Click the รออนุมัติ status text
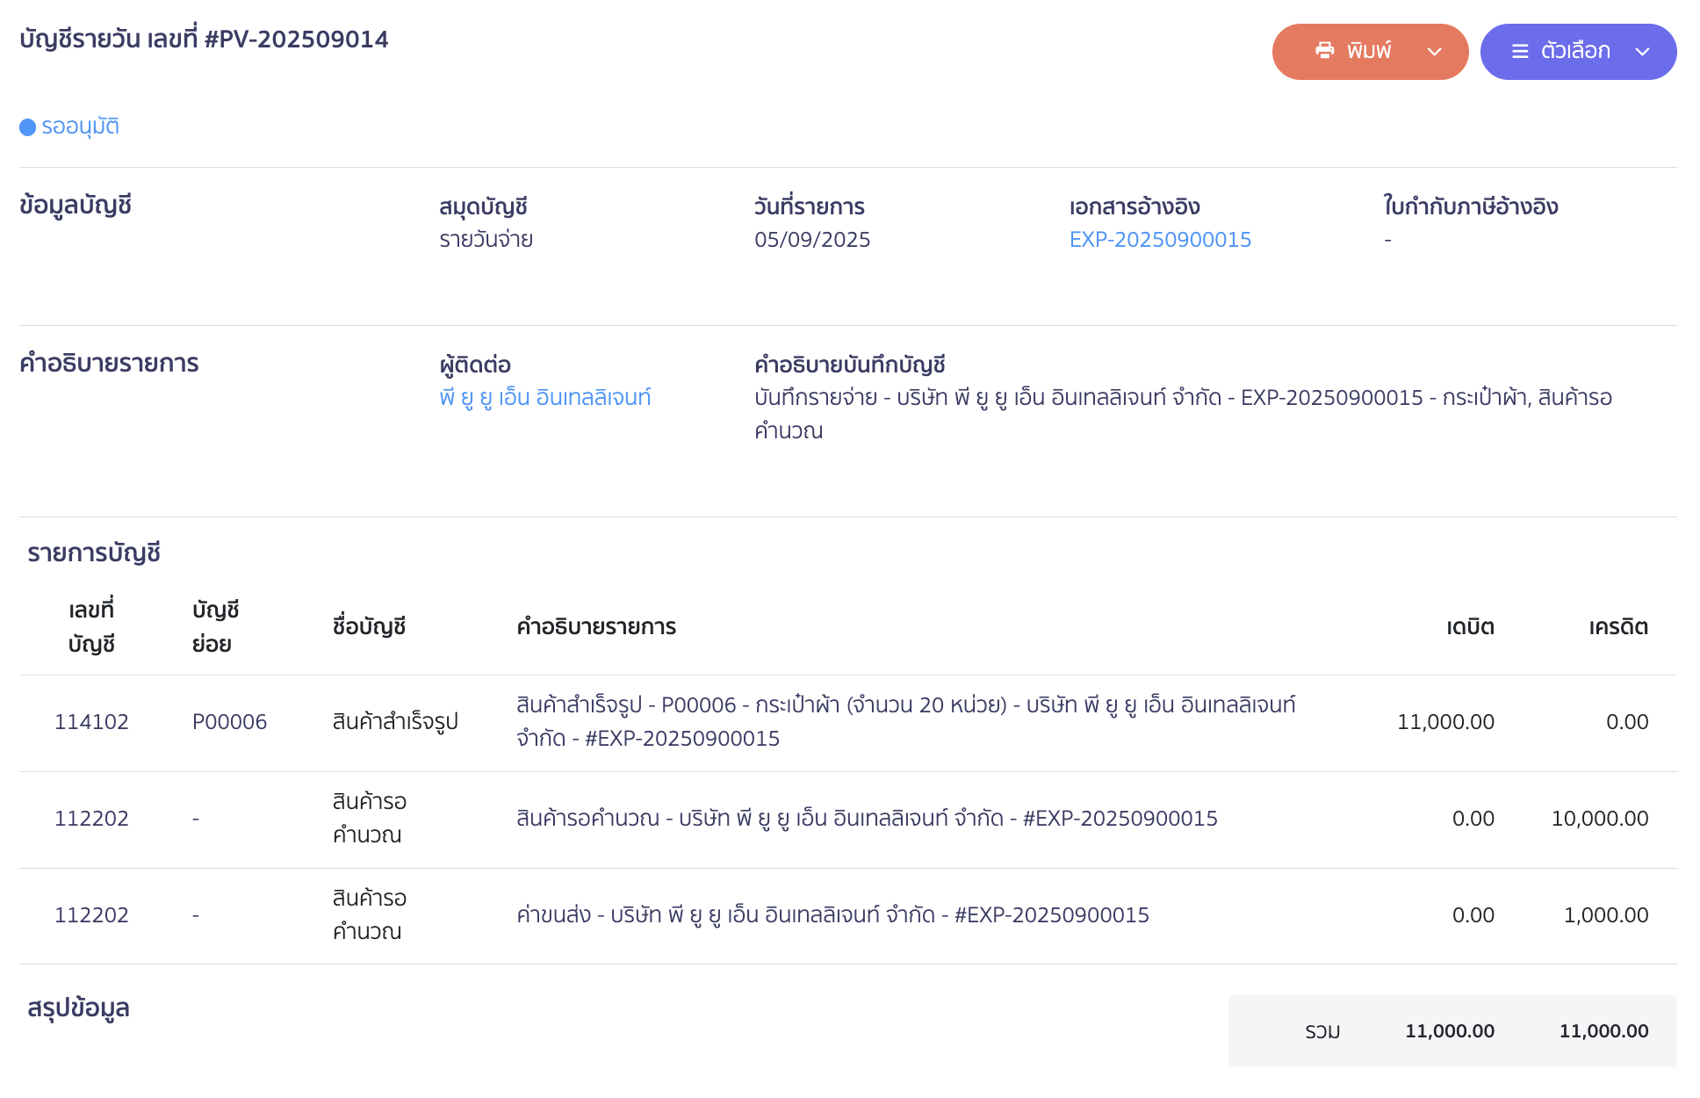Viewport: 1700px width, 1098px height. tap(80, 126)
